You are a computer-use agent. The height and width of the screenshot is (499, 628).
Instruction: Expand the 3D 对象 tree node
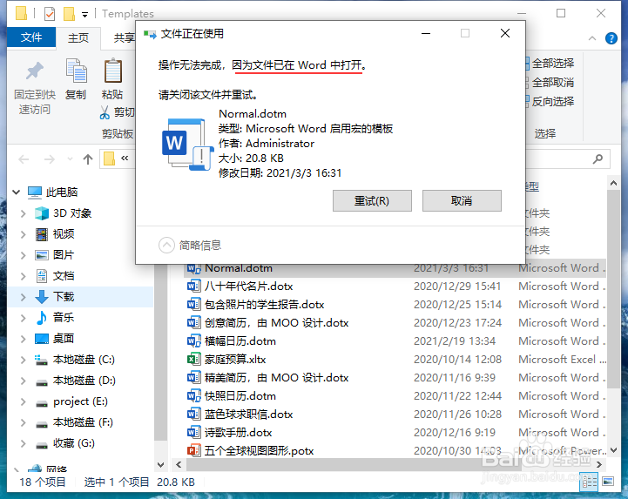point(24,213)
